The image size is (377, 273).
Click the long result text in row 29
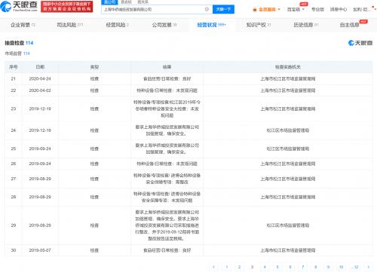(167, 225)
